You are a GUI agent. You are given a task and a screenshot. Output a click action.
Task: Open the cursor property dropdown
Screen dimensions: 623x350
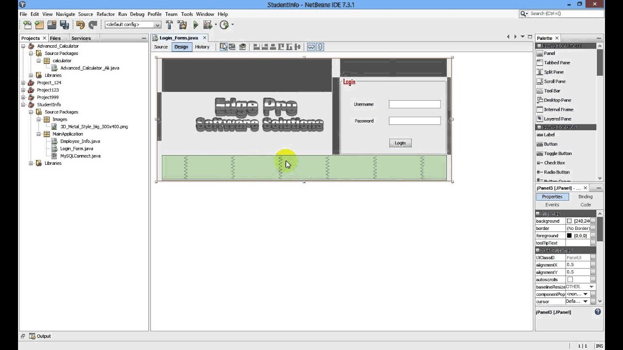[586, 301]
